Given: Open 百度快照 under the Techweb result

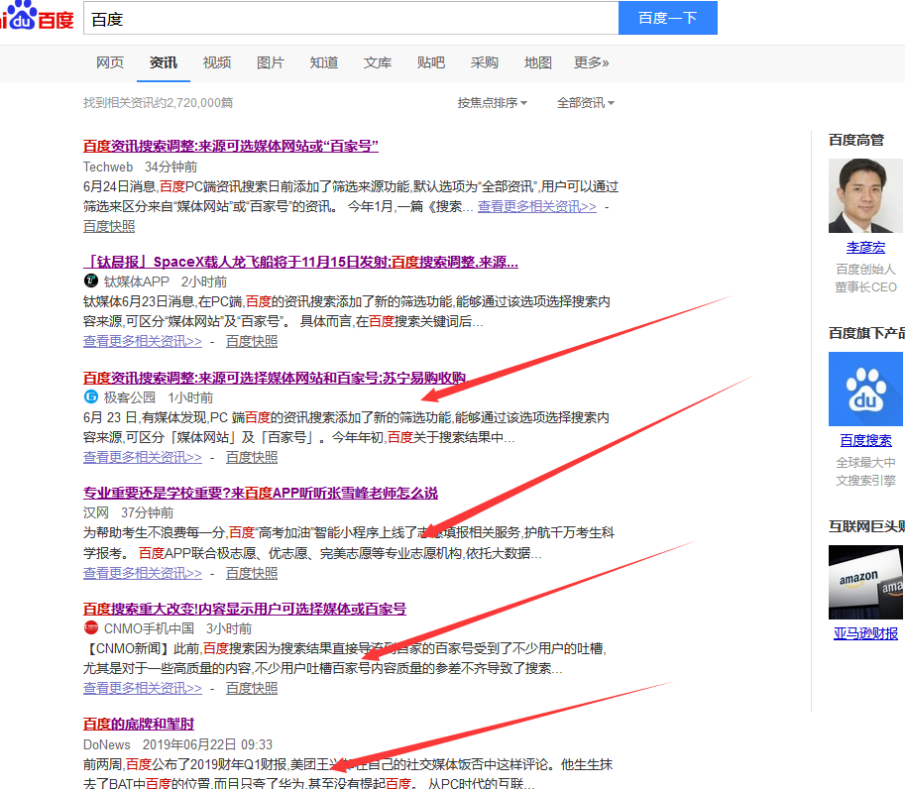Looking at the screenshot, I should click(109, 226).
